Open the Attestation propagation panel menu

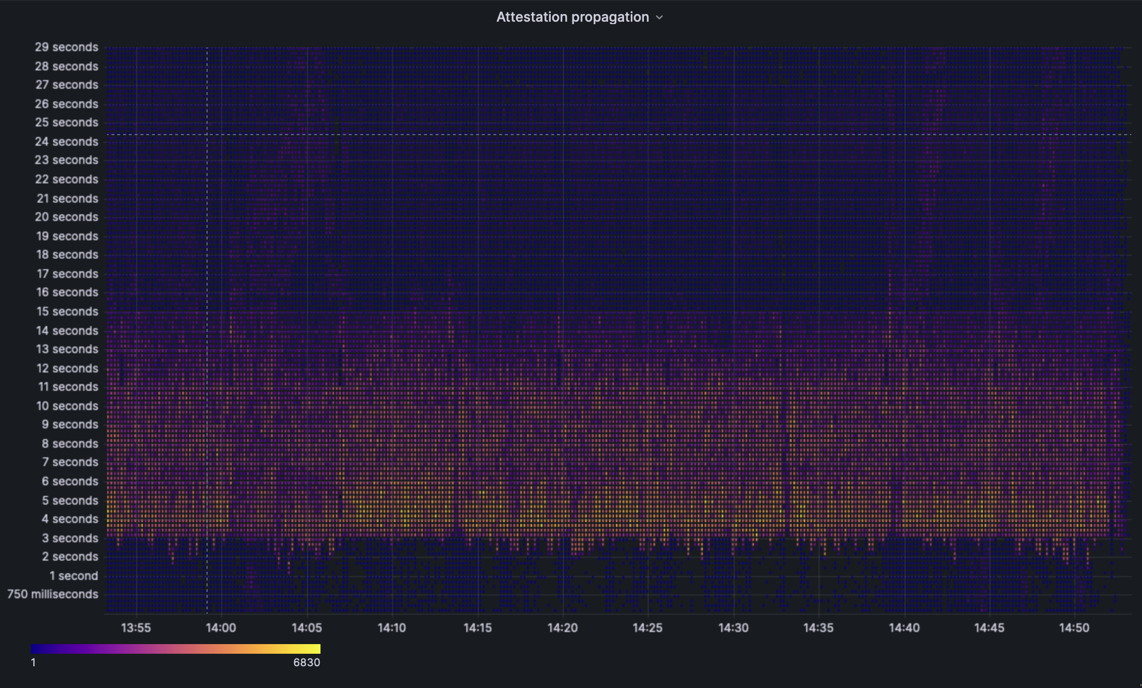pyautogui.click(x=660, y=17)
